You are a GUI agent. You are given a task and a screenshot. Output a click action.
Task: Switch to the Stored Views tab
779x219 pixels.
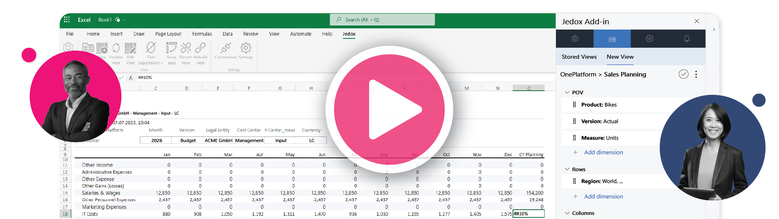(x=579, y=57)
